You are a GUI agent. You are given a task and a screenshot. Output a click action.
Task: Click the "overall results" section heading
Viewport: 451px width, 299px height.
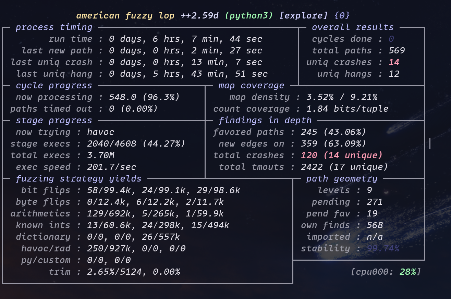tap(353, 27)
